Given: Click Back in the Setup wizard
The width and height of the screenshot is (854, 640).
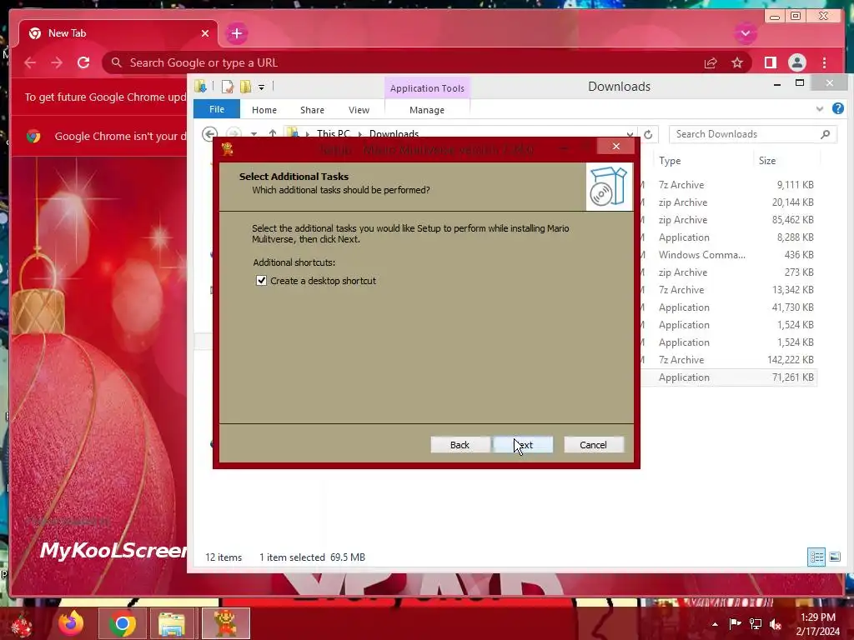Looking at the screenshot, I should click(460, 445).
